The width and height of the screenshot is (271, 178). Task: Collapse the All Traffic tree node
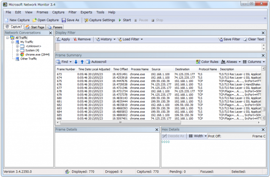coord(8,38)
